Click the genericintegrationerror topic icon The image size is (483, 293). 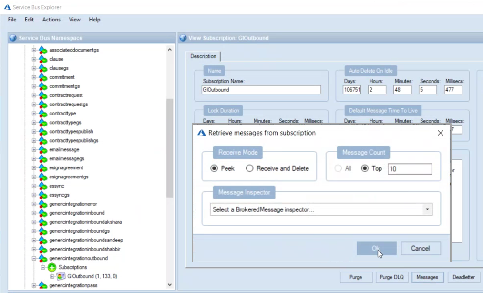43,204
